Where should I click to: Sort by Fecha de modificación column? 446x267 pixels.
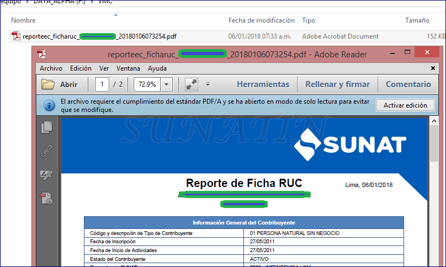point(261,20)
